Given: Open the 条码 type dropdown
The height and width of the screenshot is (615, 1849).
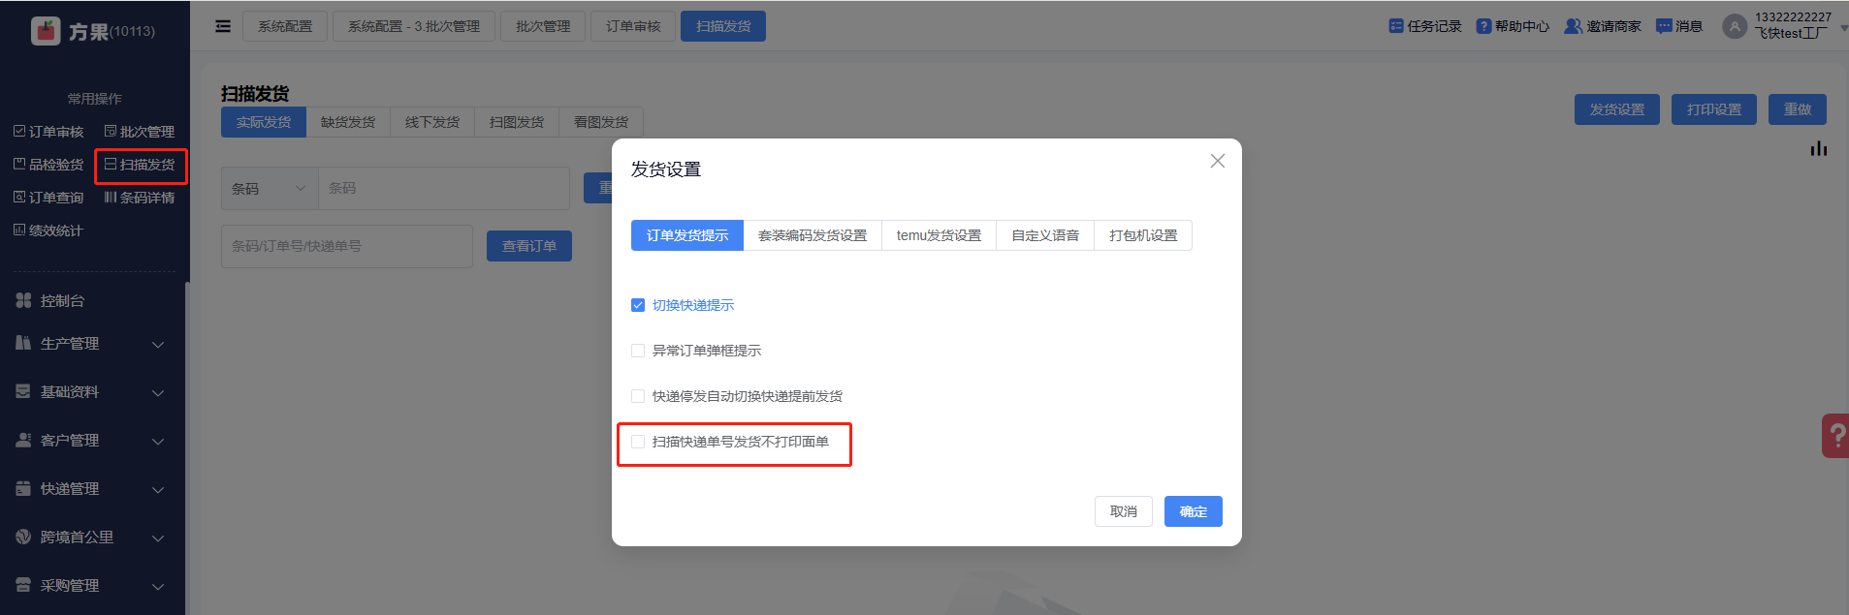Looking at the screenshot, I should click(270, 189).
